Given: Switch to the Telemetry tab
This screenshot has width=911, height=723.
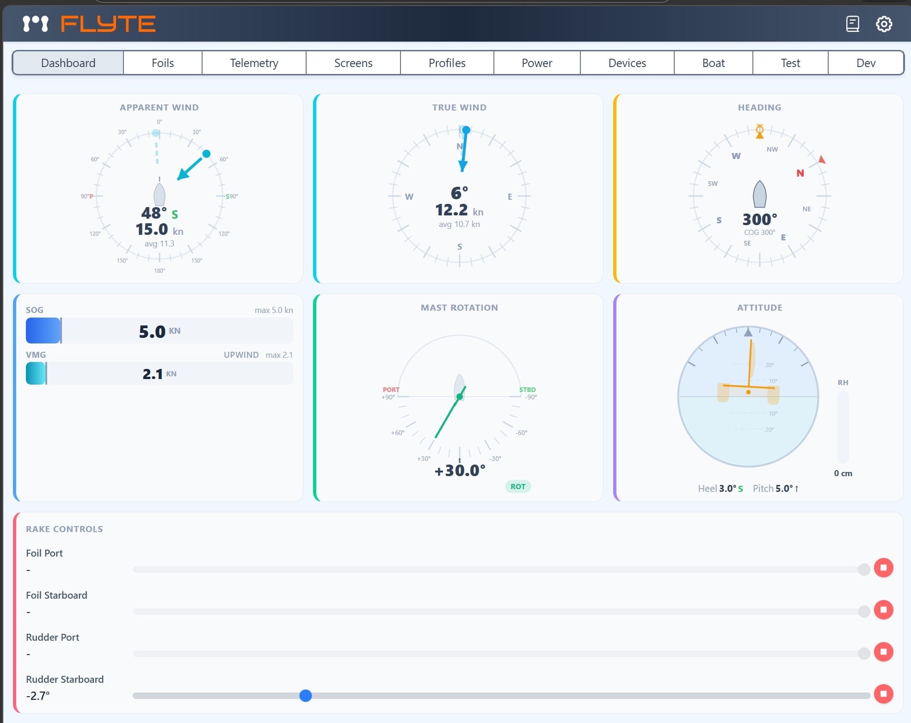Looking at the screenshot, I should 254,62.
